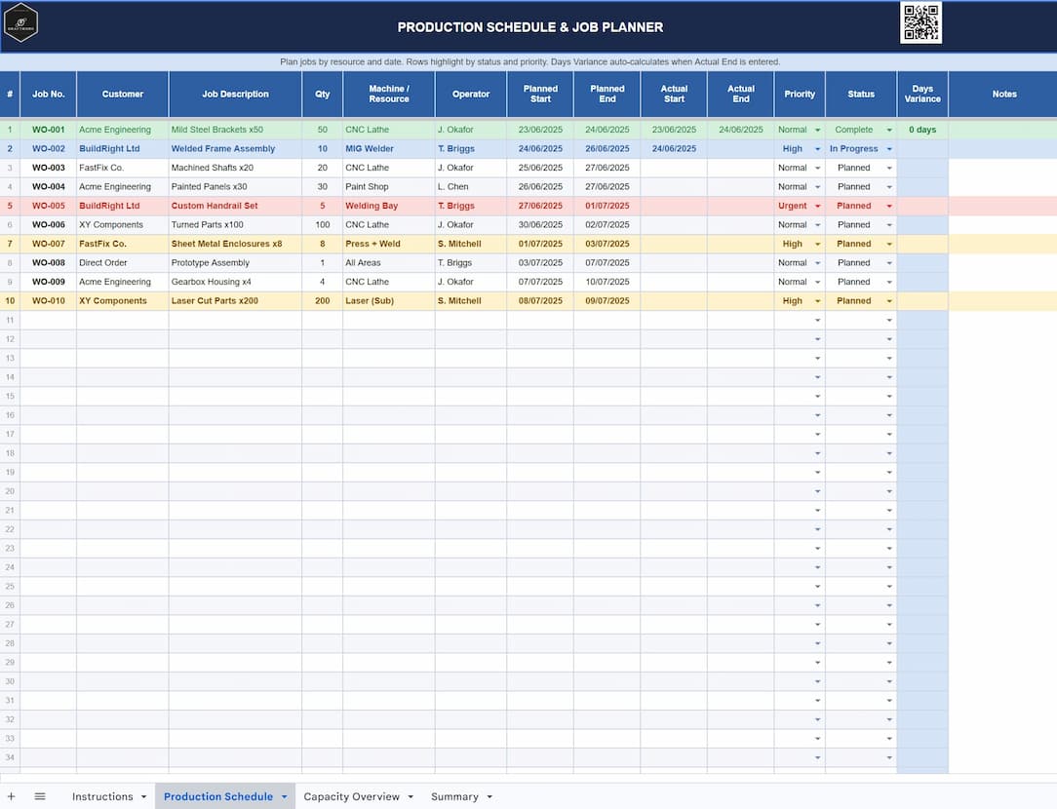Viewport: 1057px width, 809px height.
Task: Select quantity cell 200
Action: coord(322,300)
